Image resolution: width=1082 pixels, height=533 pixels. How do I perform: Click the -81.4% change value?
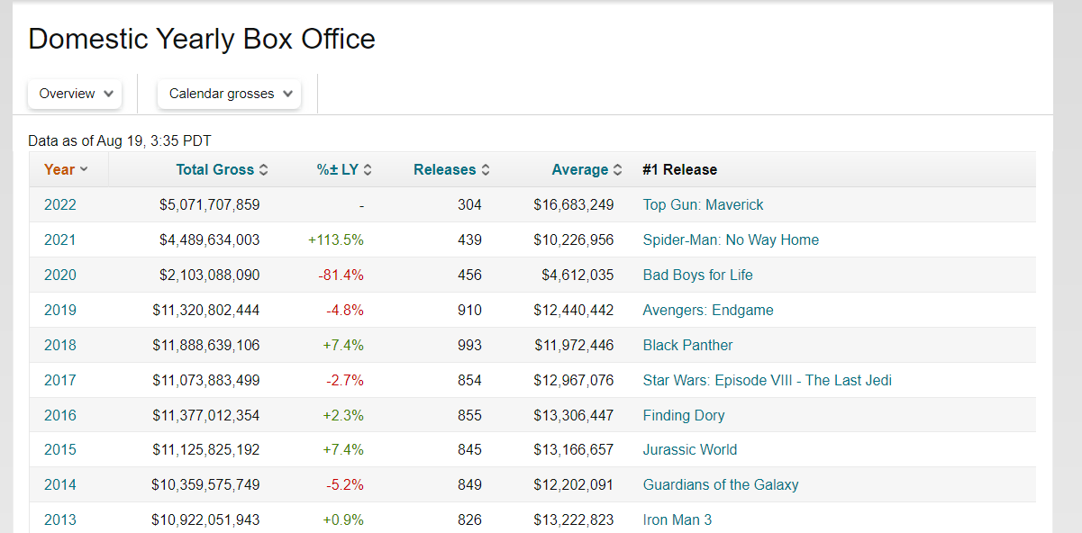(x=341, y=275)
